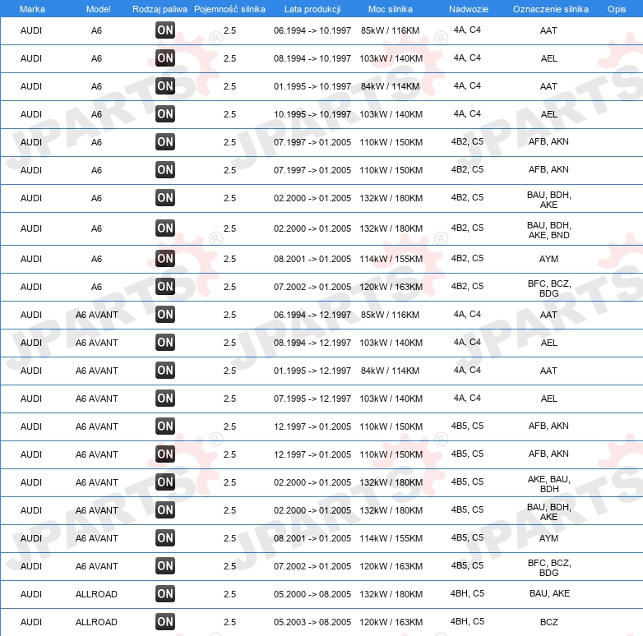The height and width of the screenshot is (636, 643).
Task: Click the Model column header
Action: pyautogui.click(x=98, y=9)
